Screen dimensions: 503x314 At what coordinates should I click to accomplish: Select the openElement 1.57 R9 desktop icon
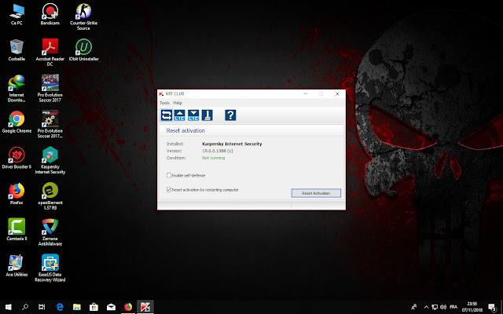(x=50, y=196)
